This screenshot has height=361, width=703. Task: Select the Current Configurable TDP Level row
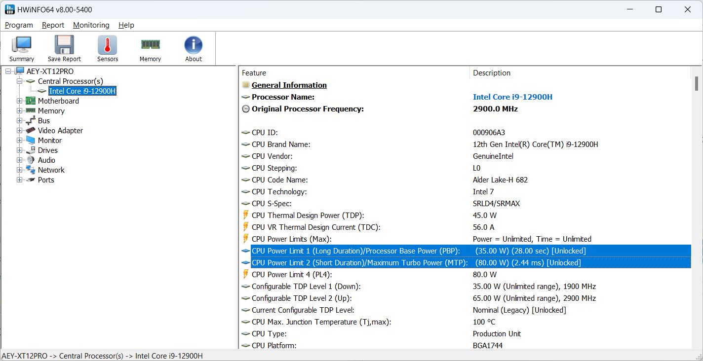coord(465,310)
